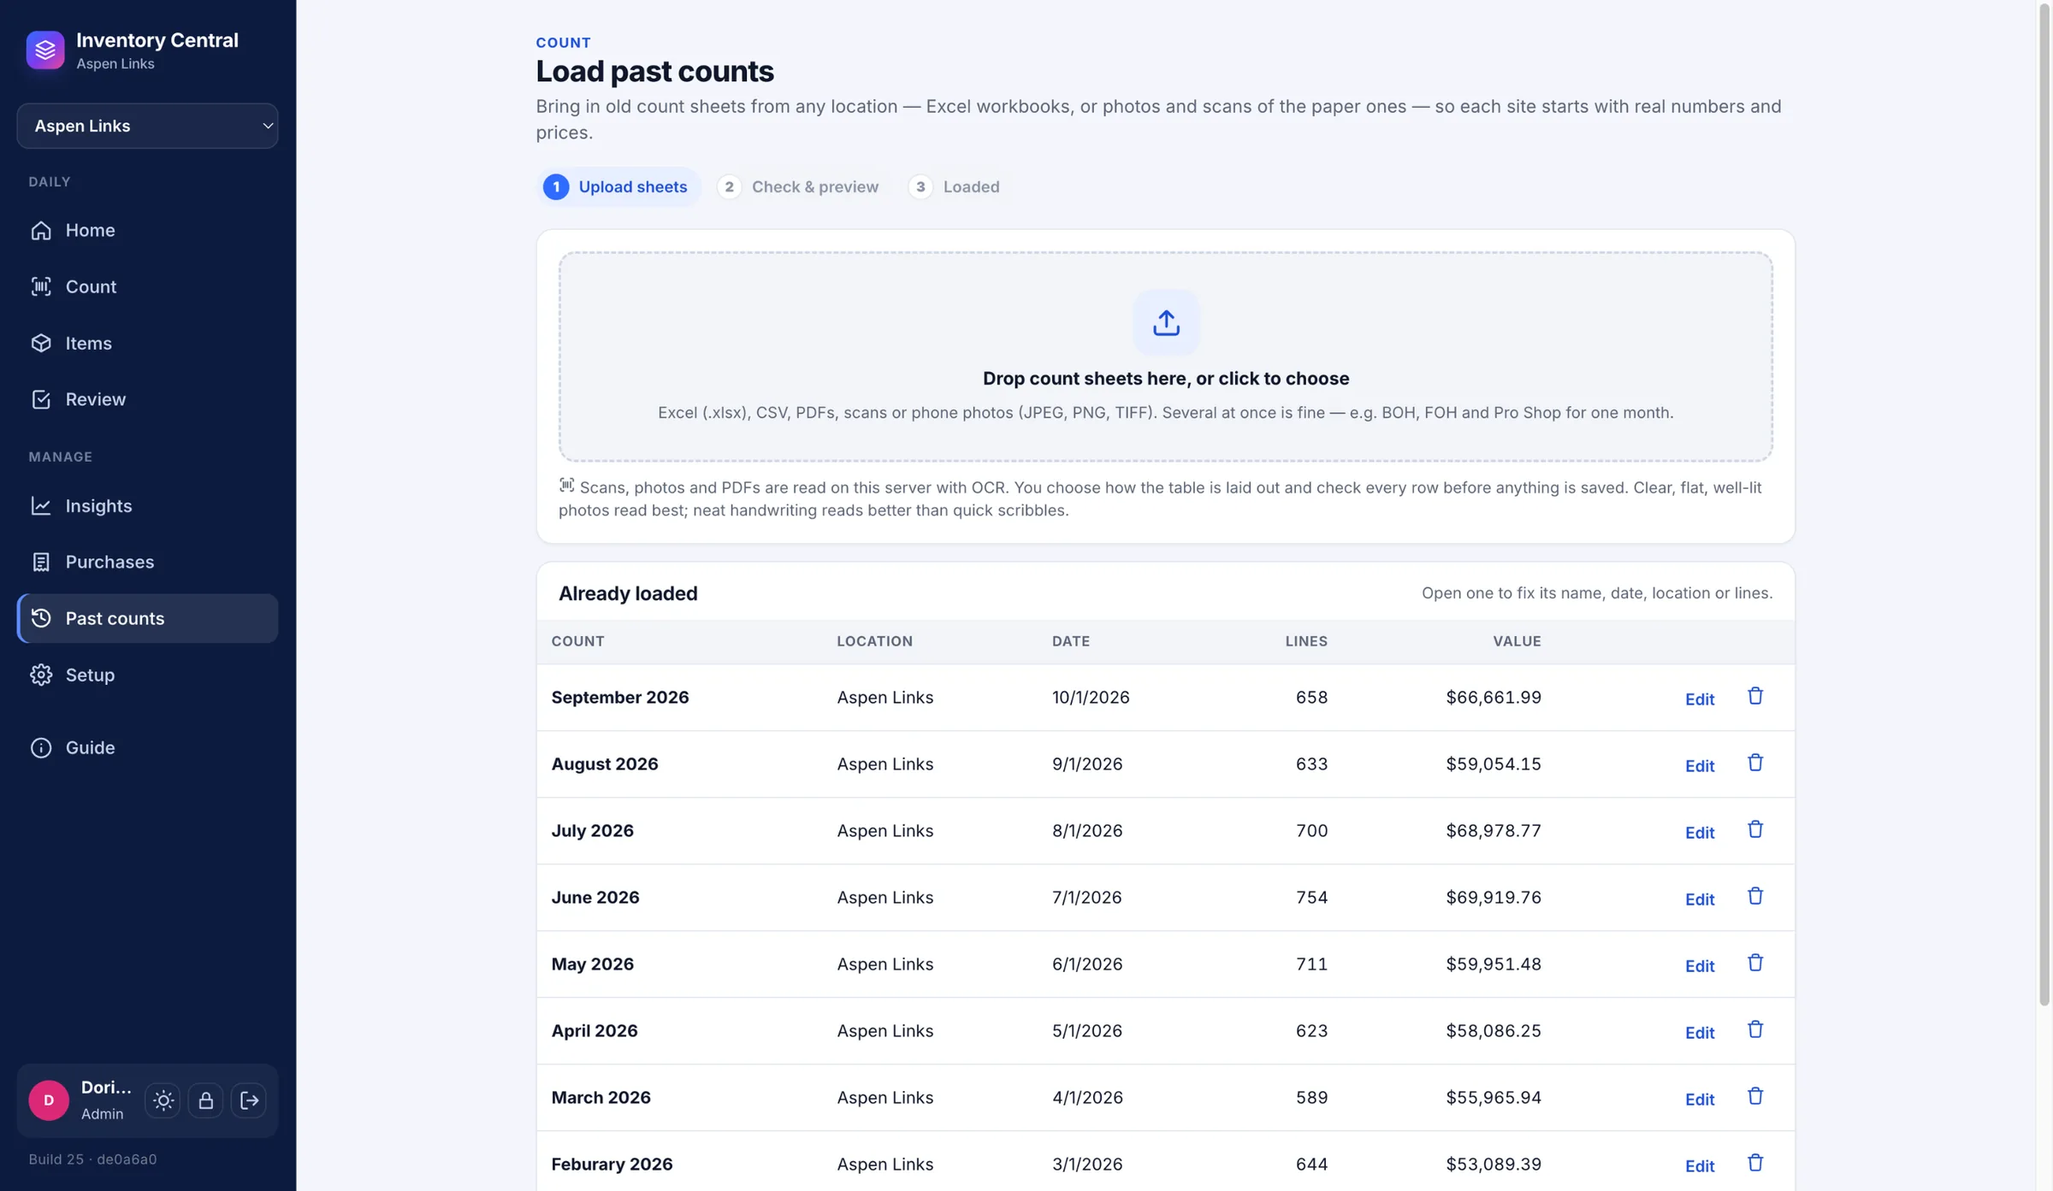Image resolution: width=2053 pixels, height=1191 pixels.
Task: Open Purchases in sidebar
Action: click(147, 562)
